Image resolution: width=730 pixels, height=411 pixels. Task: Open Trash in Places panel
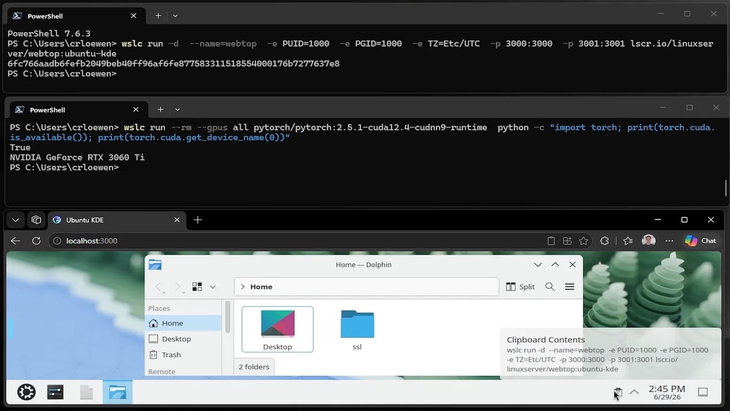pos(184,355)
